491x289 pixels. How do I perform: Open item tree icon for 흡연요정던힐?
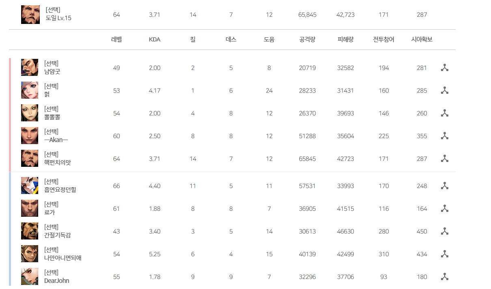point(445,186)
